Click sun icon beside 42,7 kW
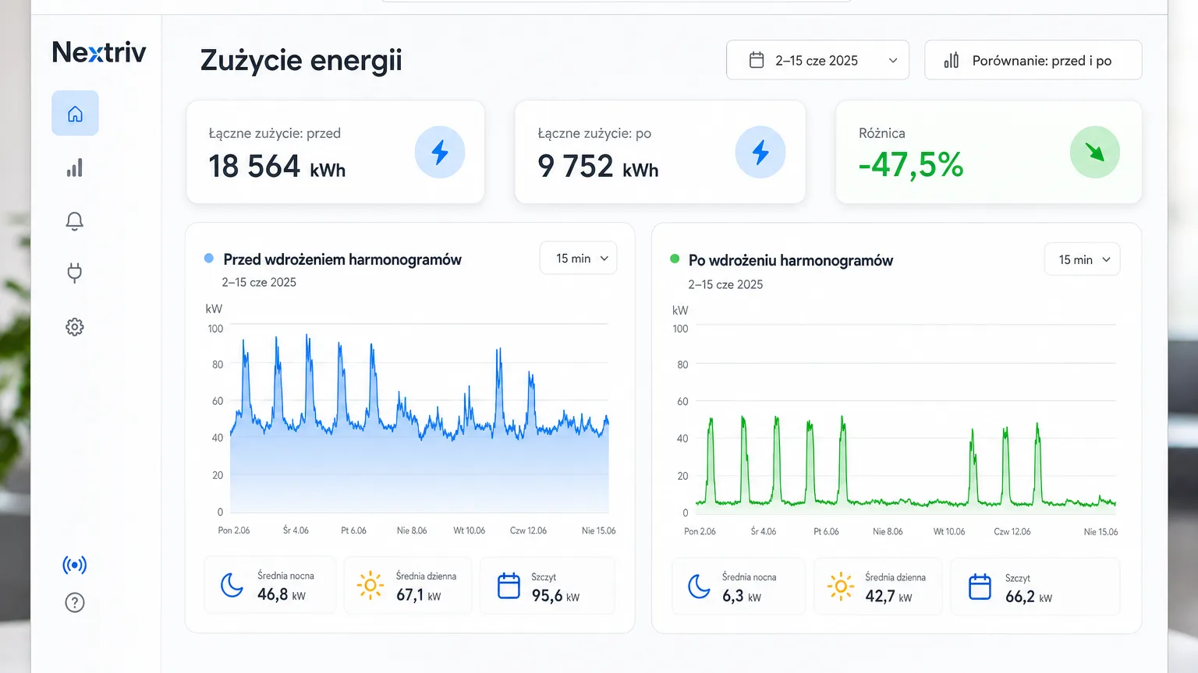Screen dimensions: 1198x673 click(841, 587)
